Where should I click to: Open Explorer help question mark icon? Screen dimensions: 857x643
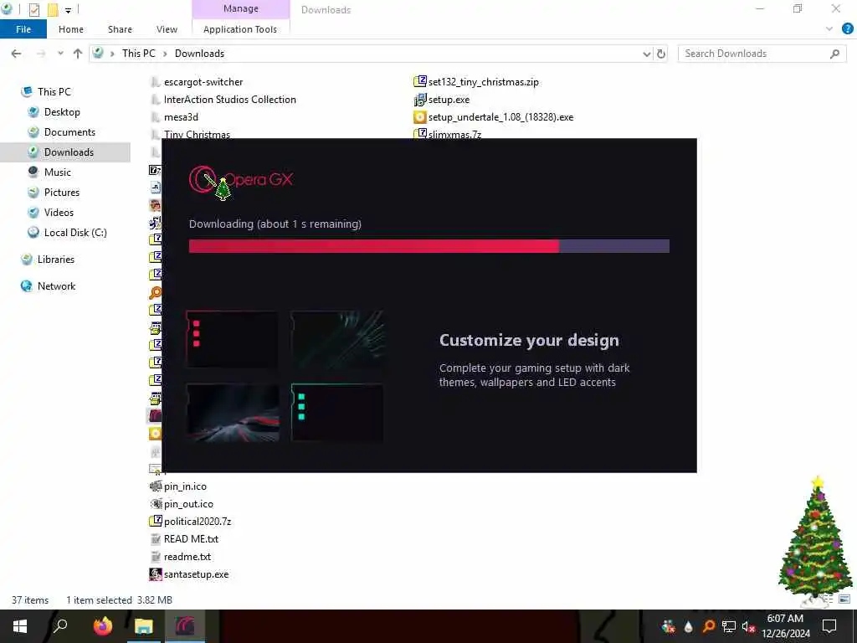pos(847,29)
